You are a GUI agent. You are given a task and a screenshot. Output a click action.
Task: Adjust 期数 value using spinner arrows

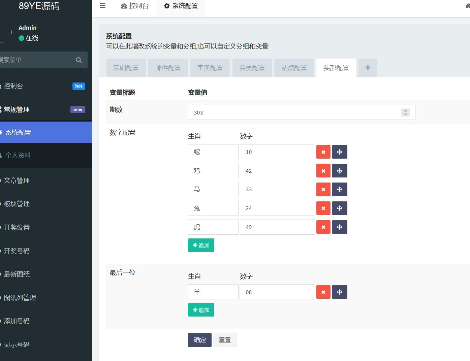point(405,112)
